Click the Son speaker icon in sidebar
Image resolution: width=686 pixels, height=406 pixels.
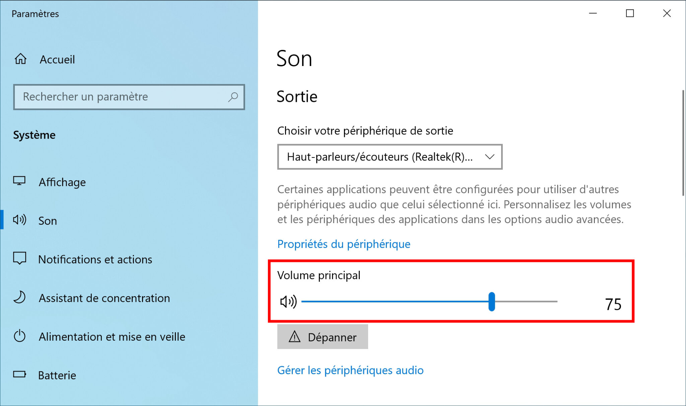click(21, 220)
